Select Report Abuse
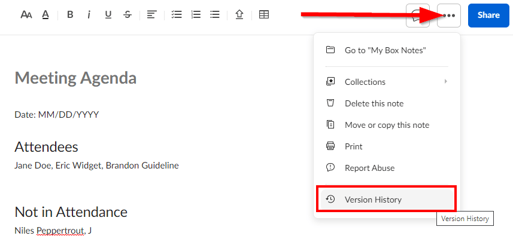 point(387,168)
